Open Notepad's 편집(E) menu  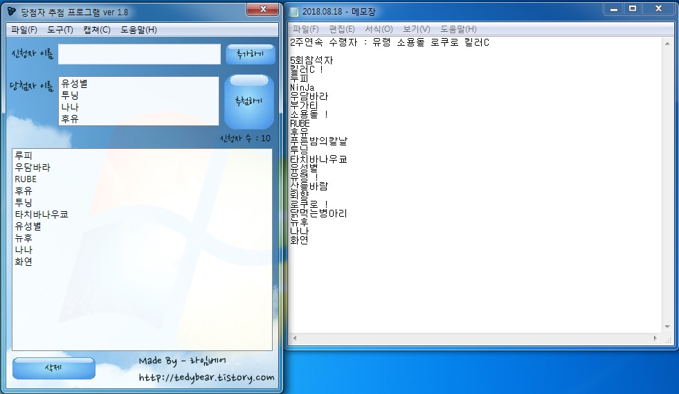(x=341, y=29)
